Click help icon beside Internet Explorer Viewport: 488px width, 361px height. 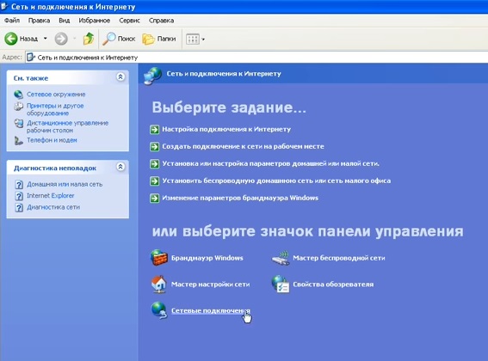(19, 196)
